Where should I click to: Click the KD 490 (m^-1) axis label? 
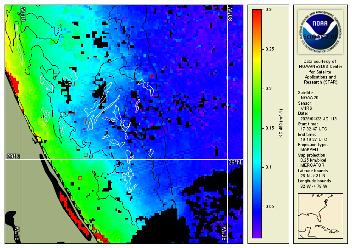tap(281, 123)
